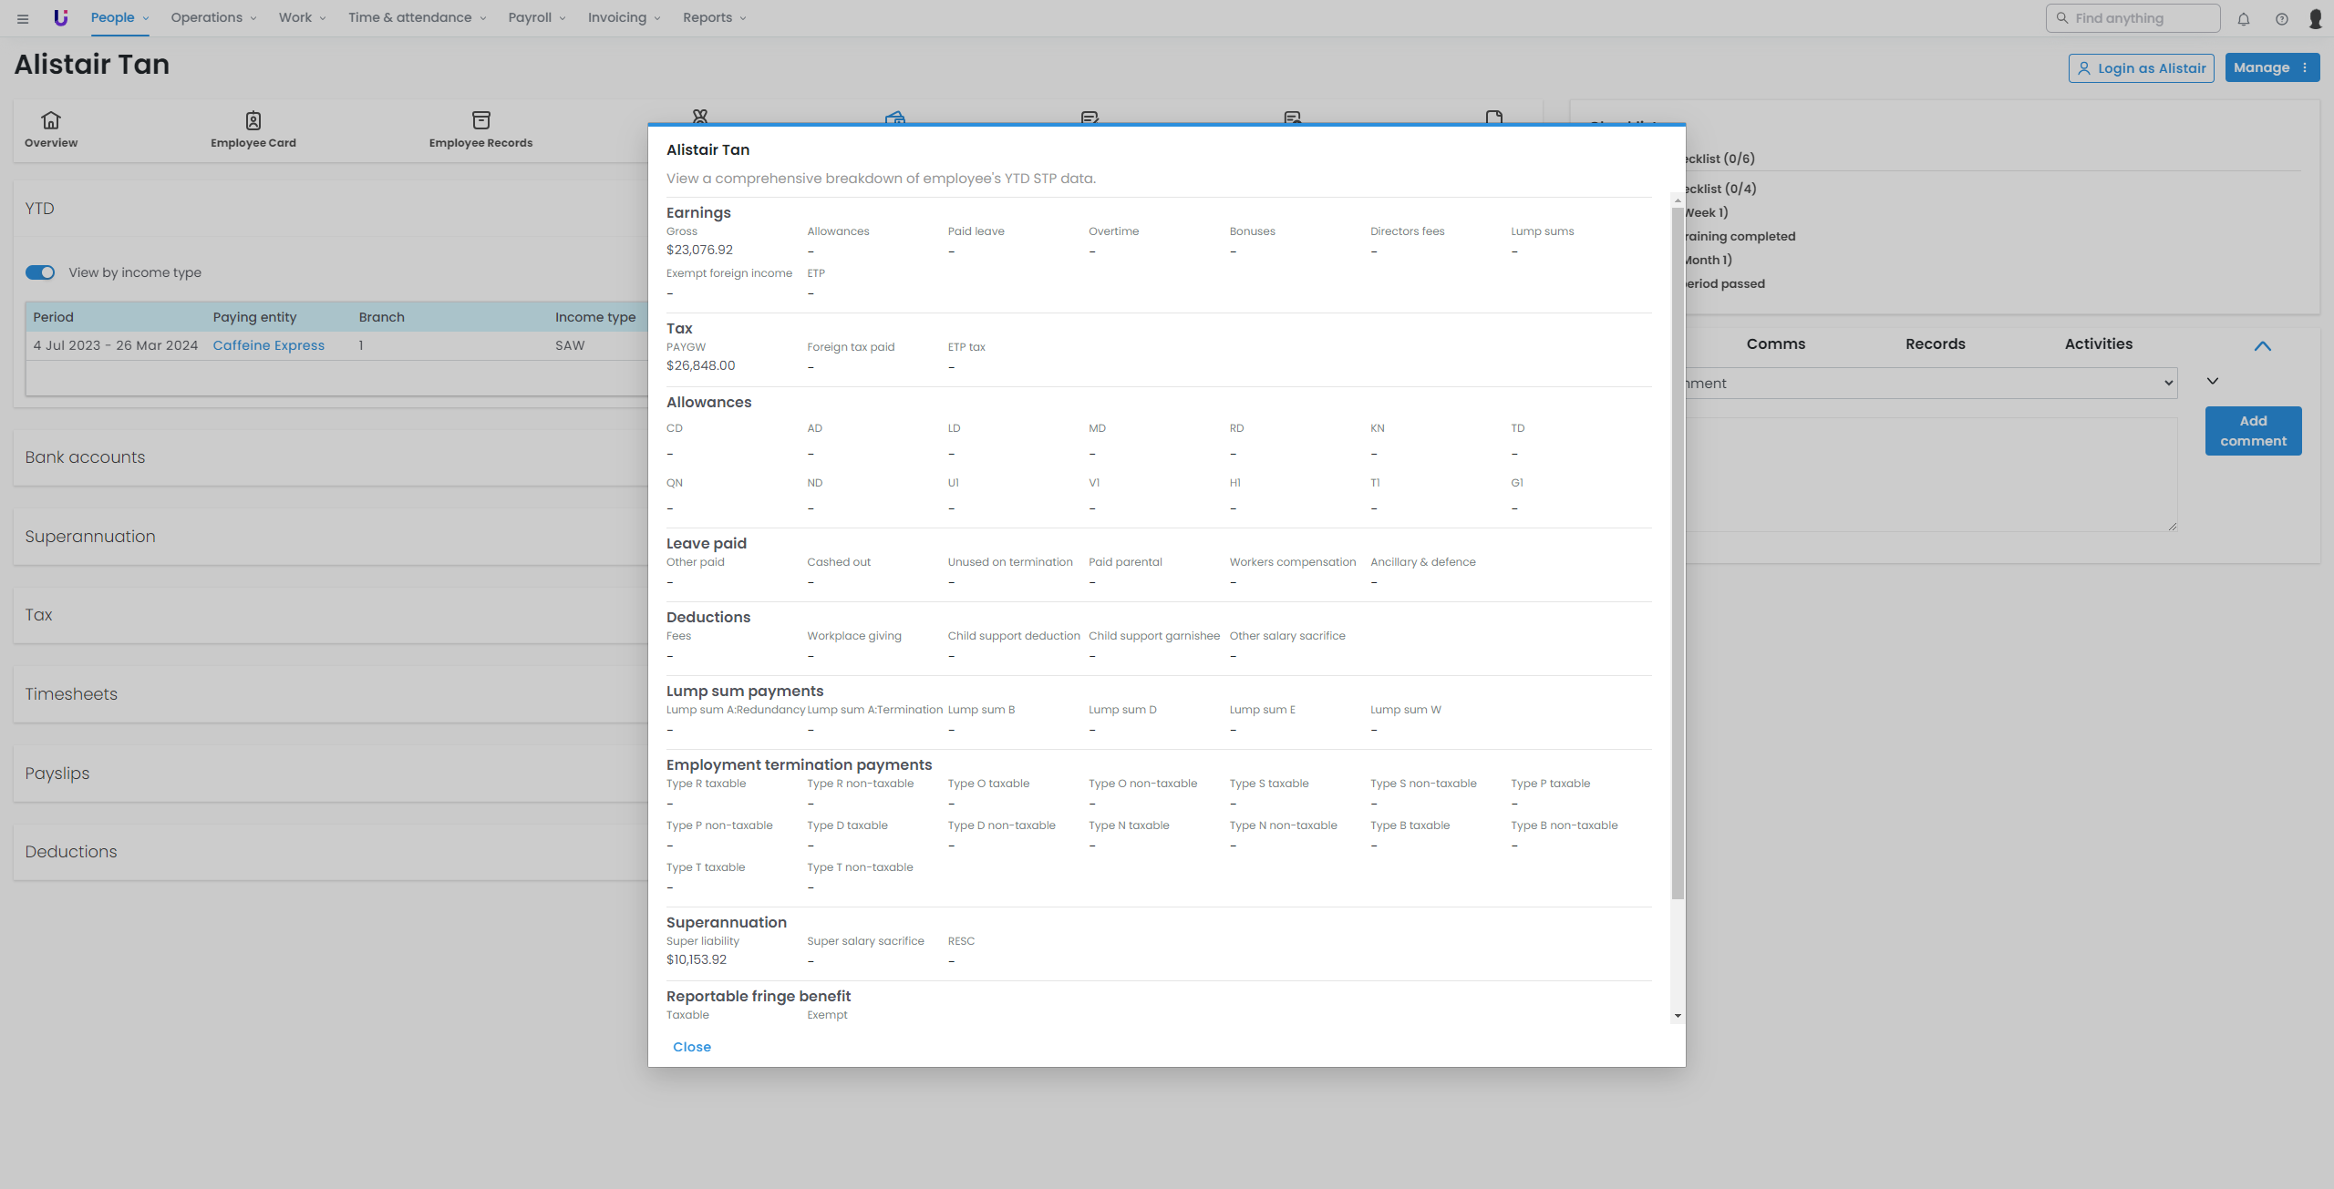This screenshot has width=2334, height=1189.
Task: Open the Employee Records archive icon
Action: (x=480, y=120)
